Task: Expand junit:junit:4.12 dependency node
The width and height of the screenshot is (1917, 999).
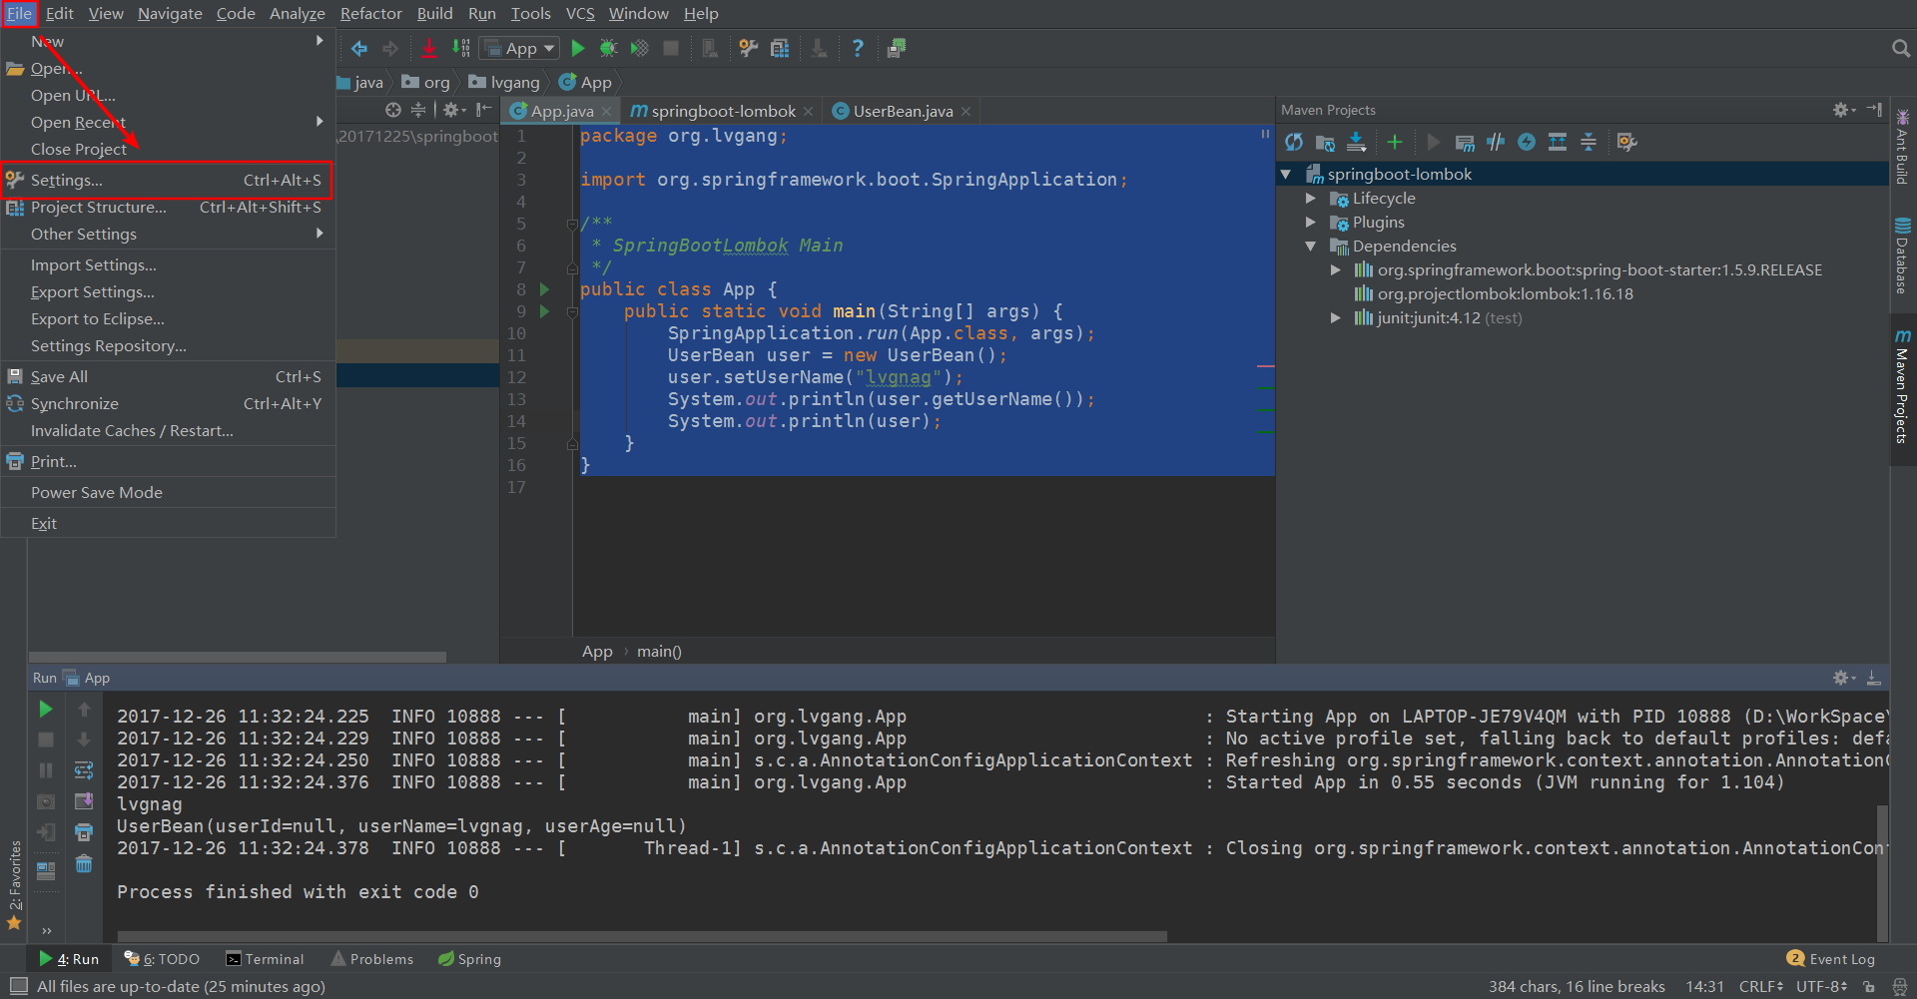Action: pos(1336,318)
